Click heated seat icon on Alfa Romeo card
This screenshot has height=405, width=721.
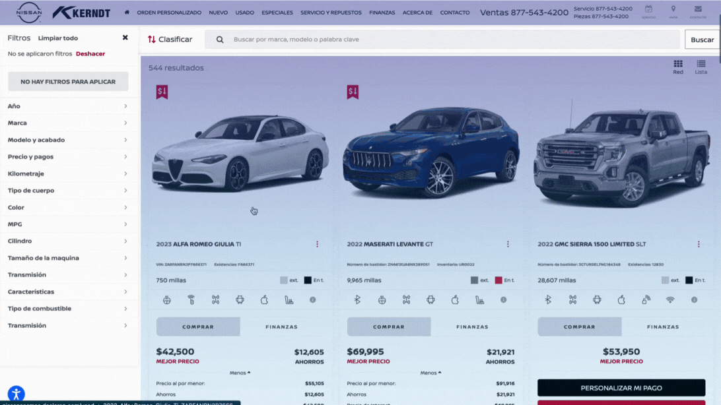[289, 300]
